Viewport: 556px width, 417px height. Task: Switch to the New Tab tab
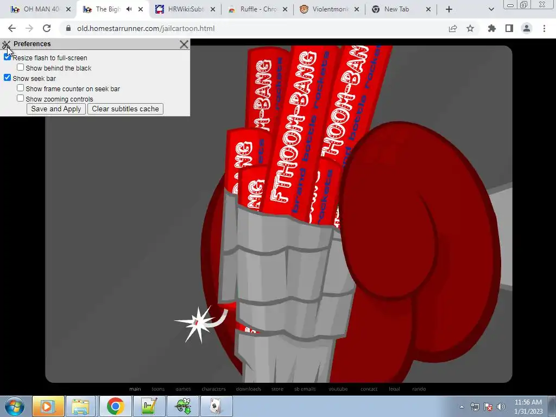coord(397,9)
